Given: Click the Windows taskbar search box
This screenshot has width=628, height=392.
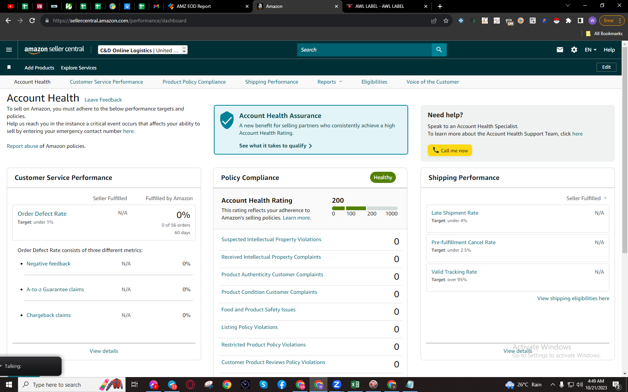Looking at the screenshot, I should (x=71, y=385).
